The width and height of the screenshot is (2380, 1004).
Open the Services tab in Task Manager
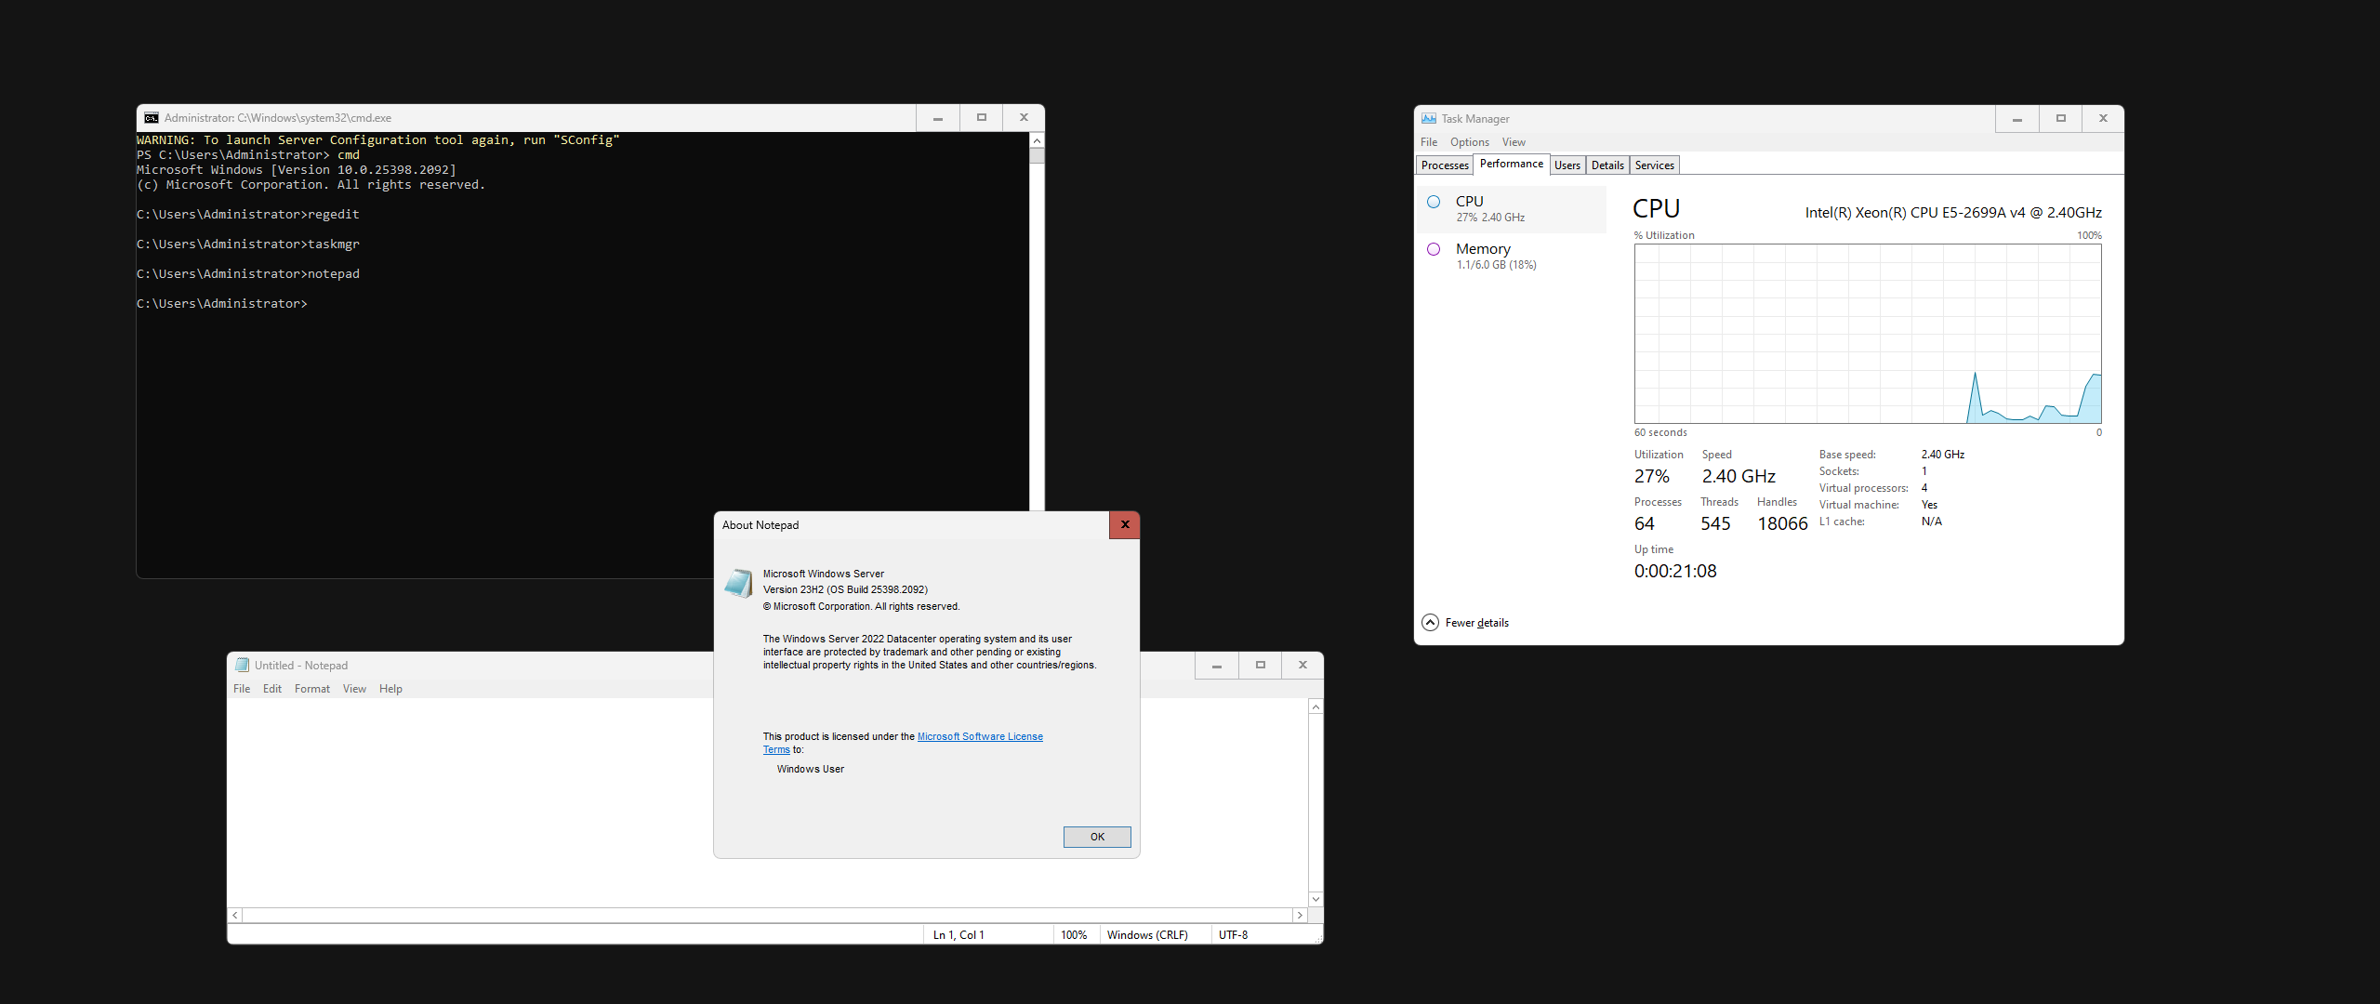coord(1654,165)
